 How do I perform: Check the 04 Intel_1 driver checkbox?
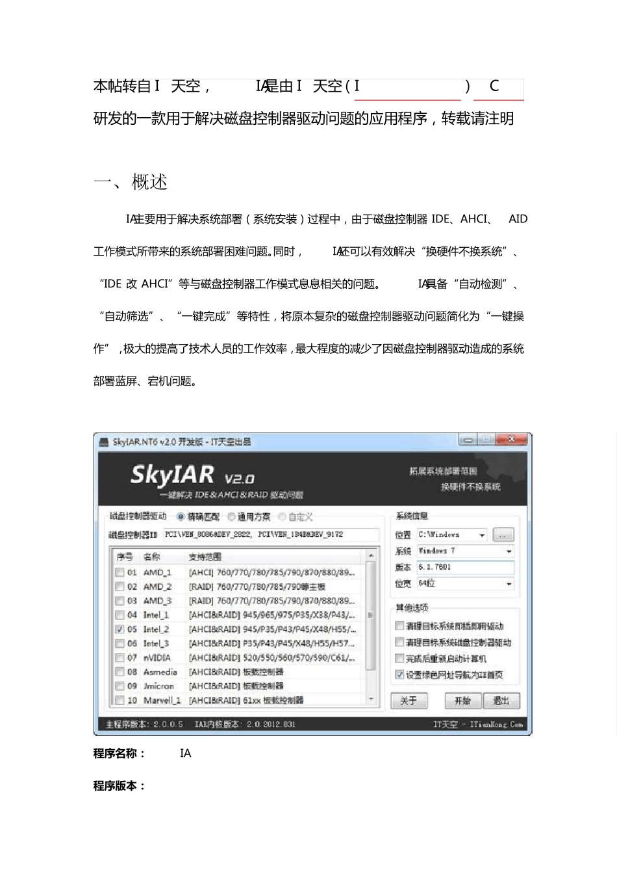point(120,615)
